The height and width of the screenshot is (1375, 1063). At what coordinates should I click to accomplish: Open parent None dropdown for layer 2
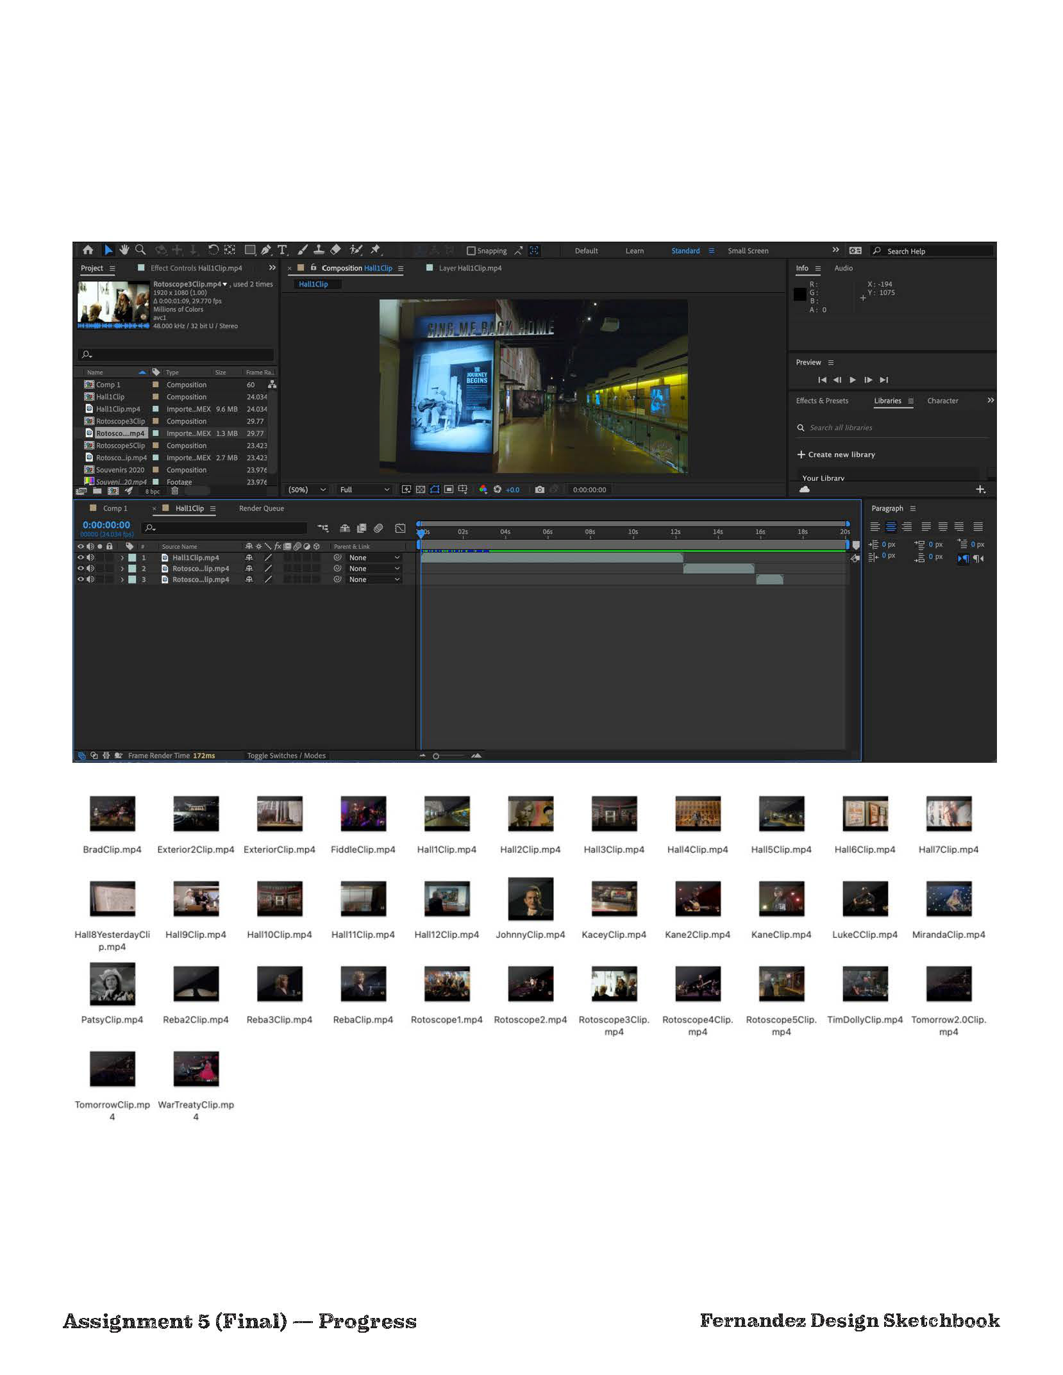(374, 569)
